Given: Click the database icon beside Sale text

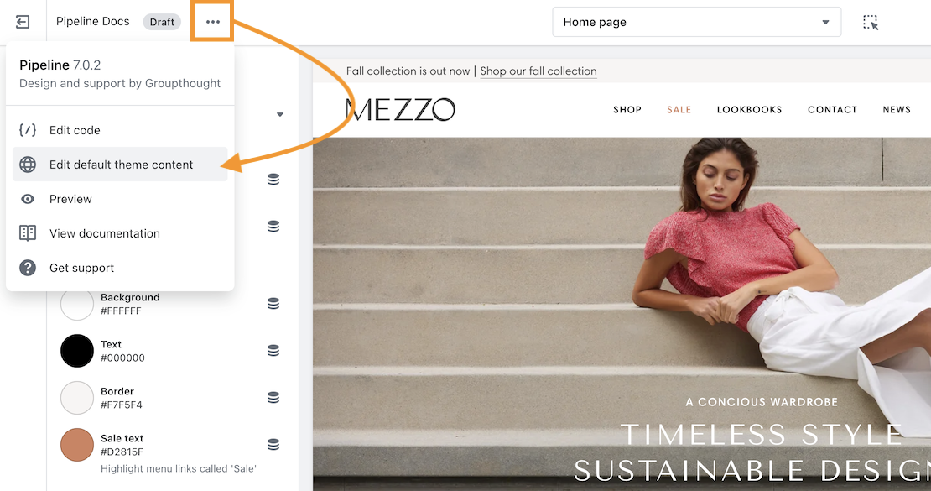Looking at the screenshot, I should tap(273, 445).
